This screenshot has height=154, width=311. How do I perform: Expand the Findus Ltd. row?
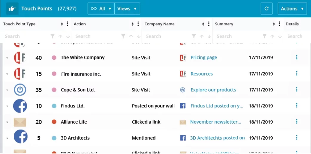point(7,106)
